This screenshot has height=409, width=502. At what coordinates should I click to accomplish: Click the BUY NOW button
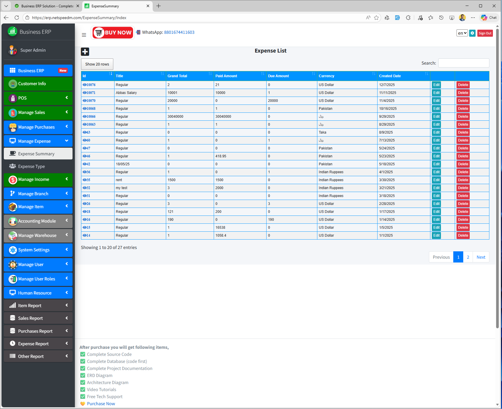pyautogui.click(x=113, y=32)
